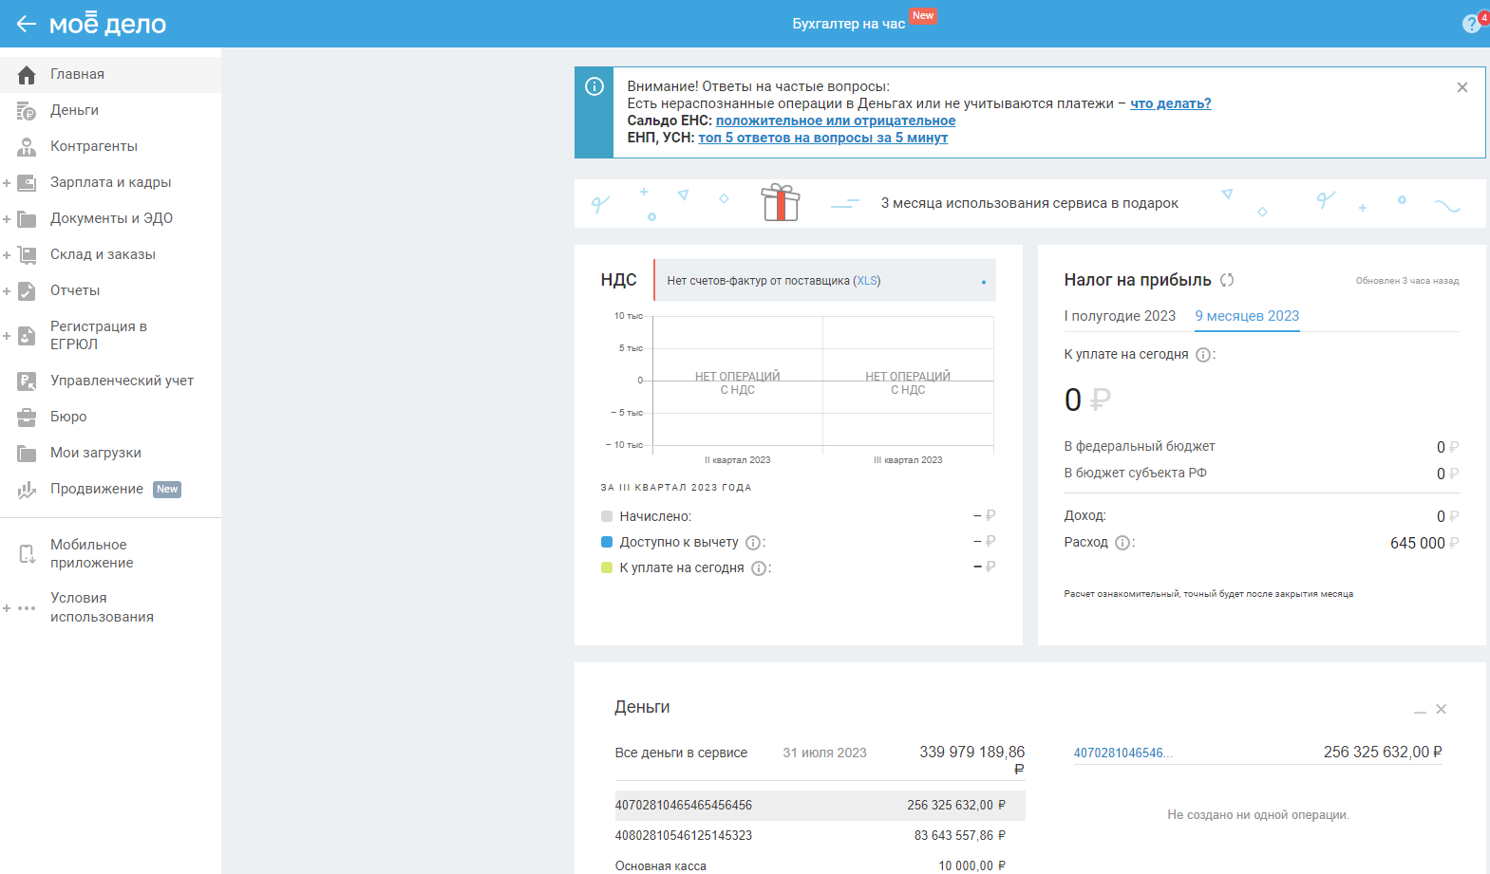Click info icon beside НДС К уплате на сегодня
The width and height of the screenshot is (1490, 874).
[759, 568]
